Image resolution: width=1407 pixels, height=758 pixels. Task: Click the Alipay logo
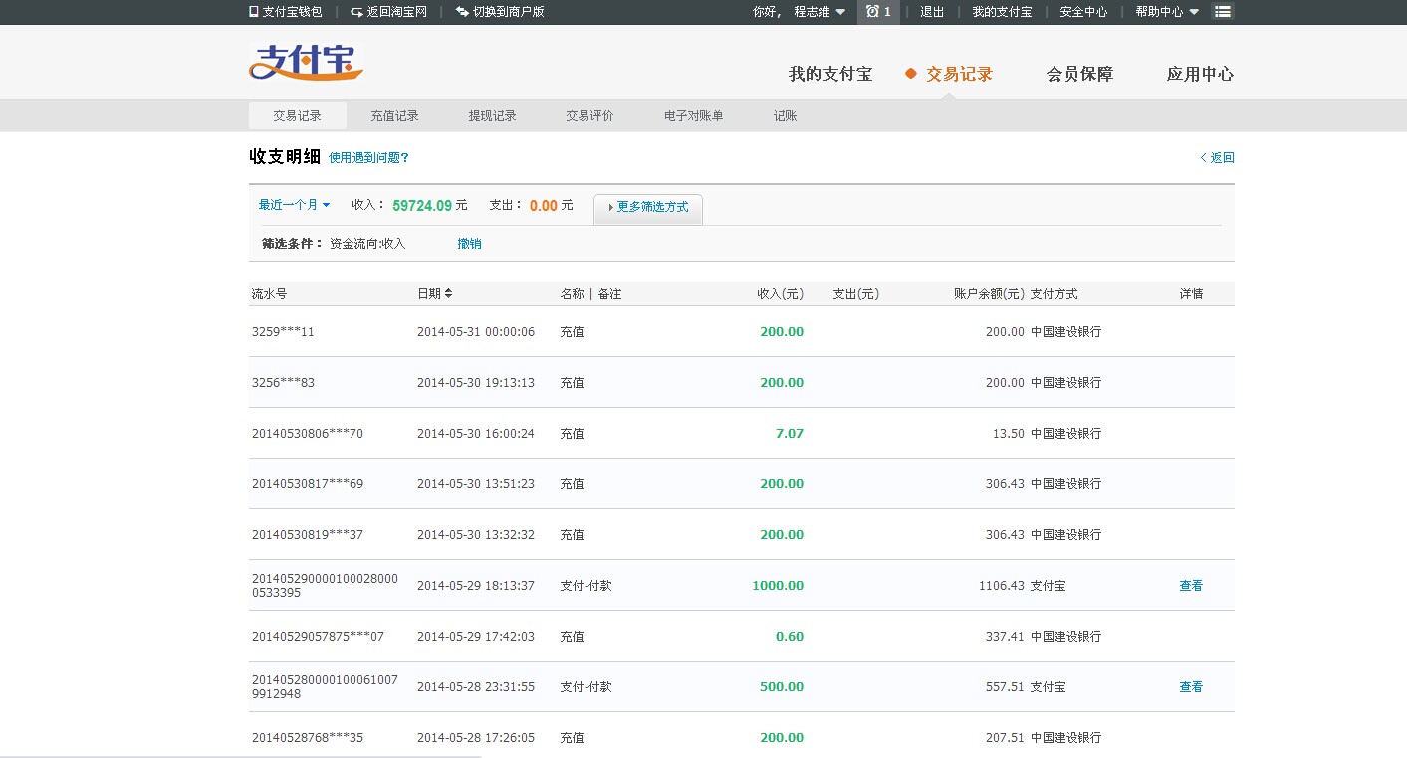click(x=306, y=63)
